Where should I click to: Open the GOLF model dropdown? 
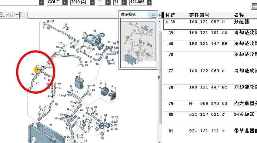[65, 2]
